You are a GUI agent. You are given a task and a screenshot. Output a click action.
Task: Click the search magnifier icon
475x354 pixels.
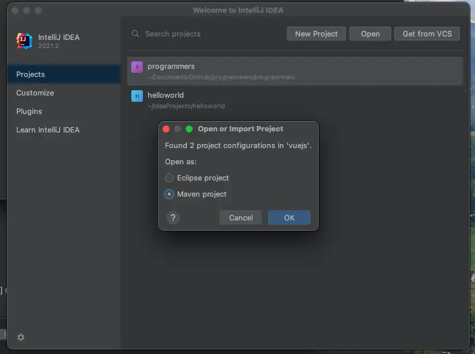[x=135, y=34]
